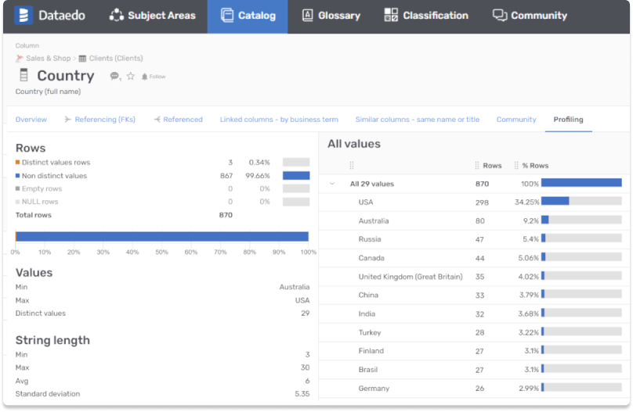Switch to the Referencing (FKs) tab

pos(100,120)
